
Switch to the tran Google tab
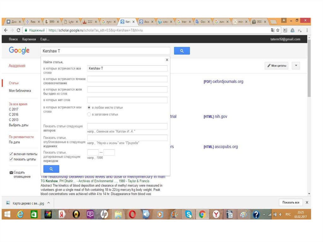coord(184,22)
